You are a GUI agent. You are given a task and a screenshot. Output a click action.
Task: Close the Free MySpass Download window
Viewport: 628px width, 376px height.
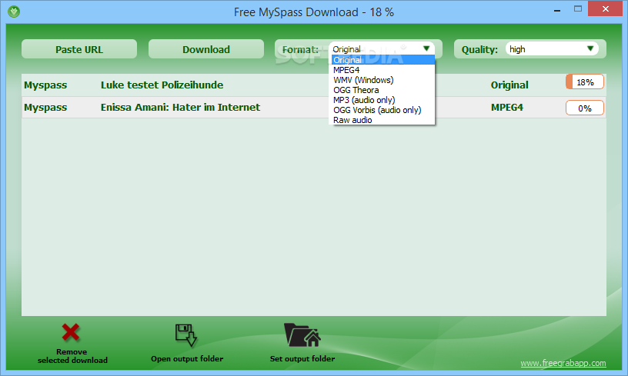pyautogui.click(x=606, y=8)
